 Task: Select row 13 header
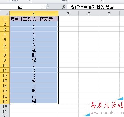click(x=5, y=80)
